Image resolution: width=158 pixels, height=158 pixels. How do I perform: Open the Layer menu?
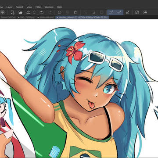pos(9,7)
